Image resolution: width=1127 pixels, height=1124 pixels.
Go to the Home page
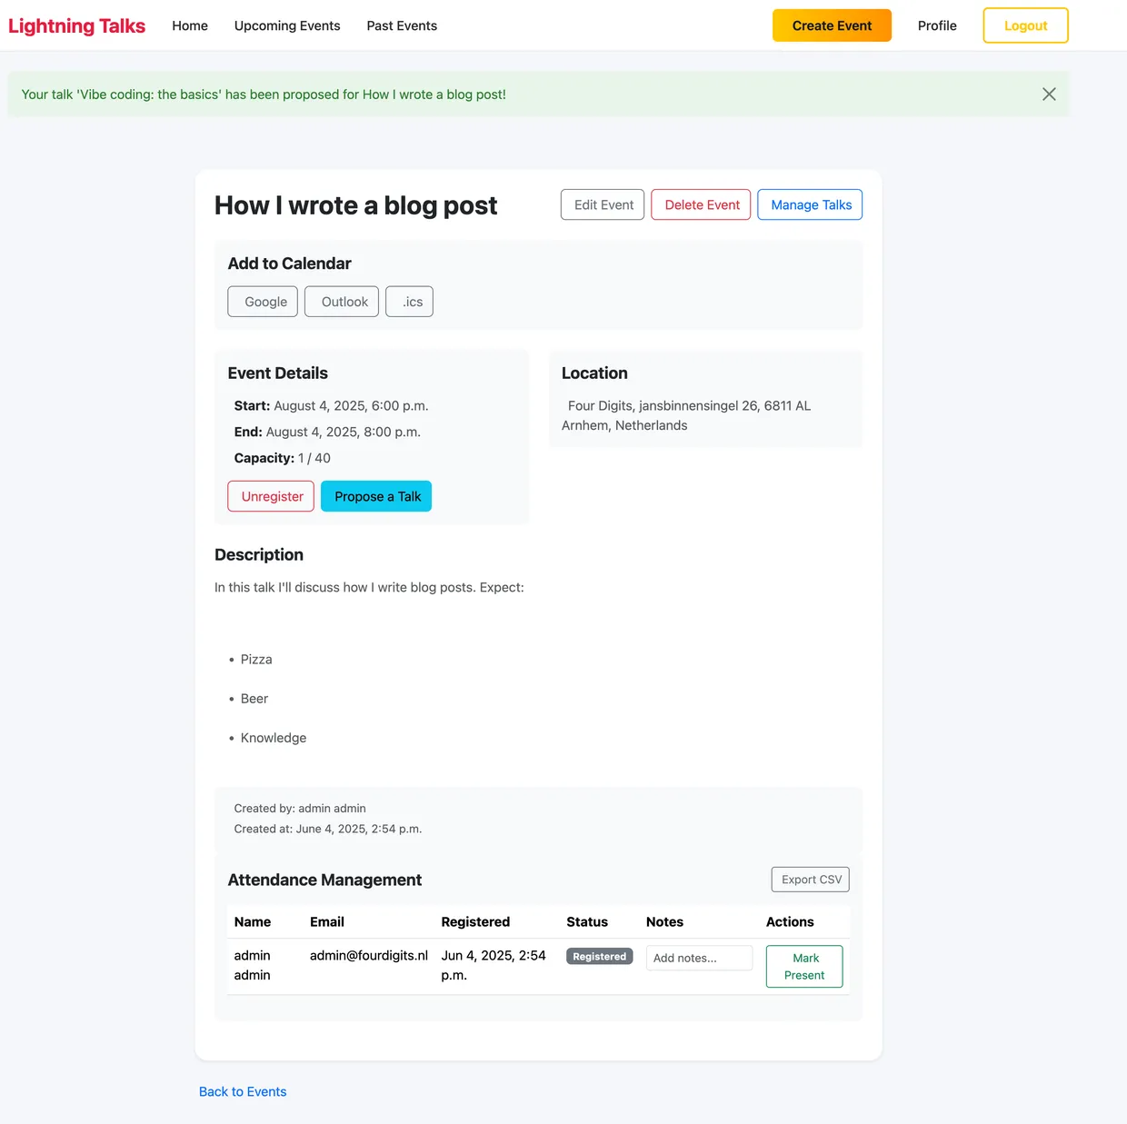(x=190, y=25)
